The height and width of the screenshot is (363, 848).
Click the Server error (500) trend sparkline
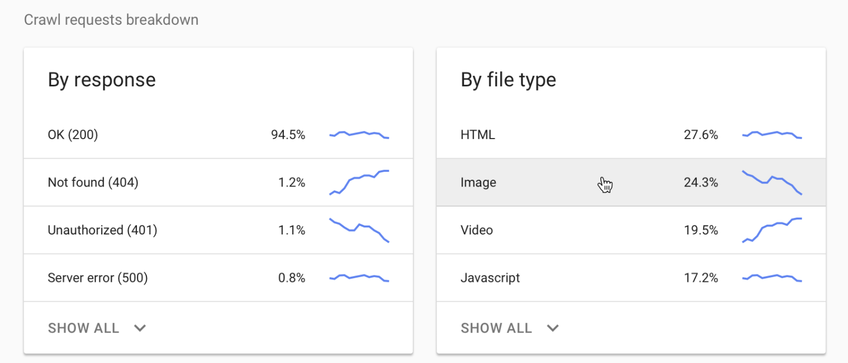pyautogui.click(x=359, y=276)
